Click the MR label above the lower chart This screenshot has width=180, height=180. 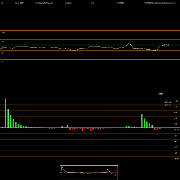click(161, 94)
